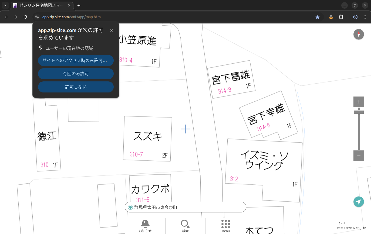This screenshot has height=234, width=371.
Task: Click the 徳江 building label
Action: pyautogui.click(x=47, y=136)
